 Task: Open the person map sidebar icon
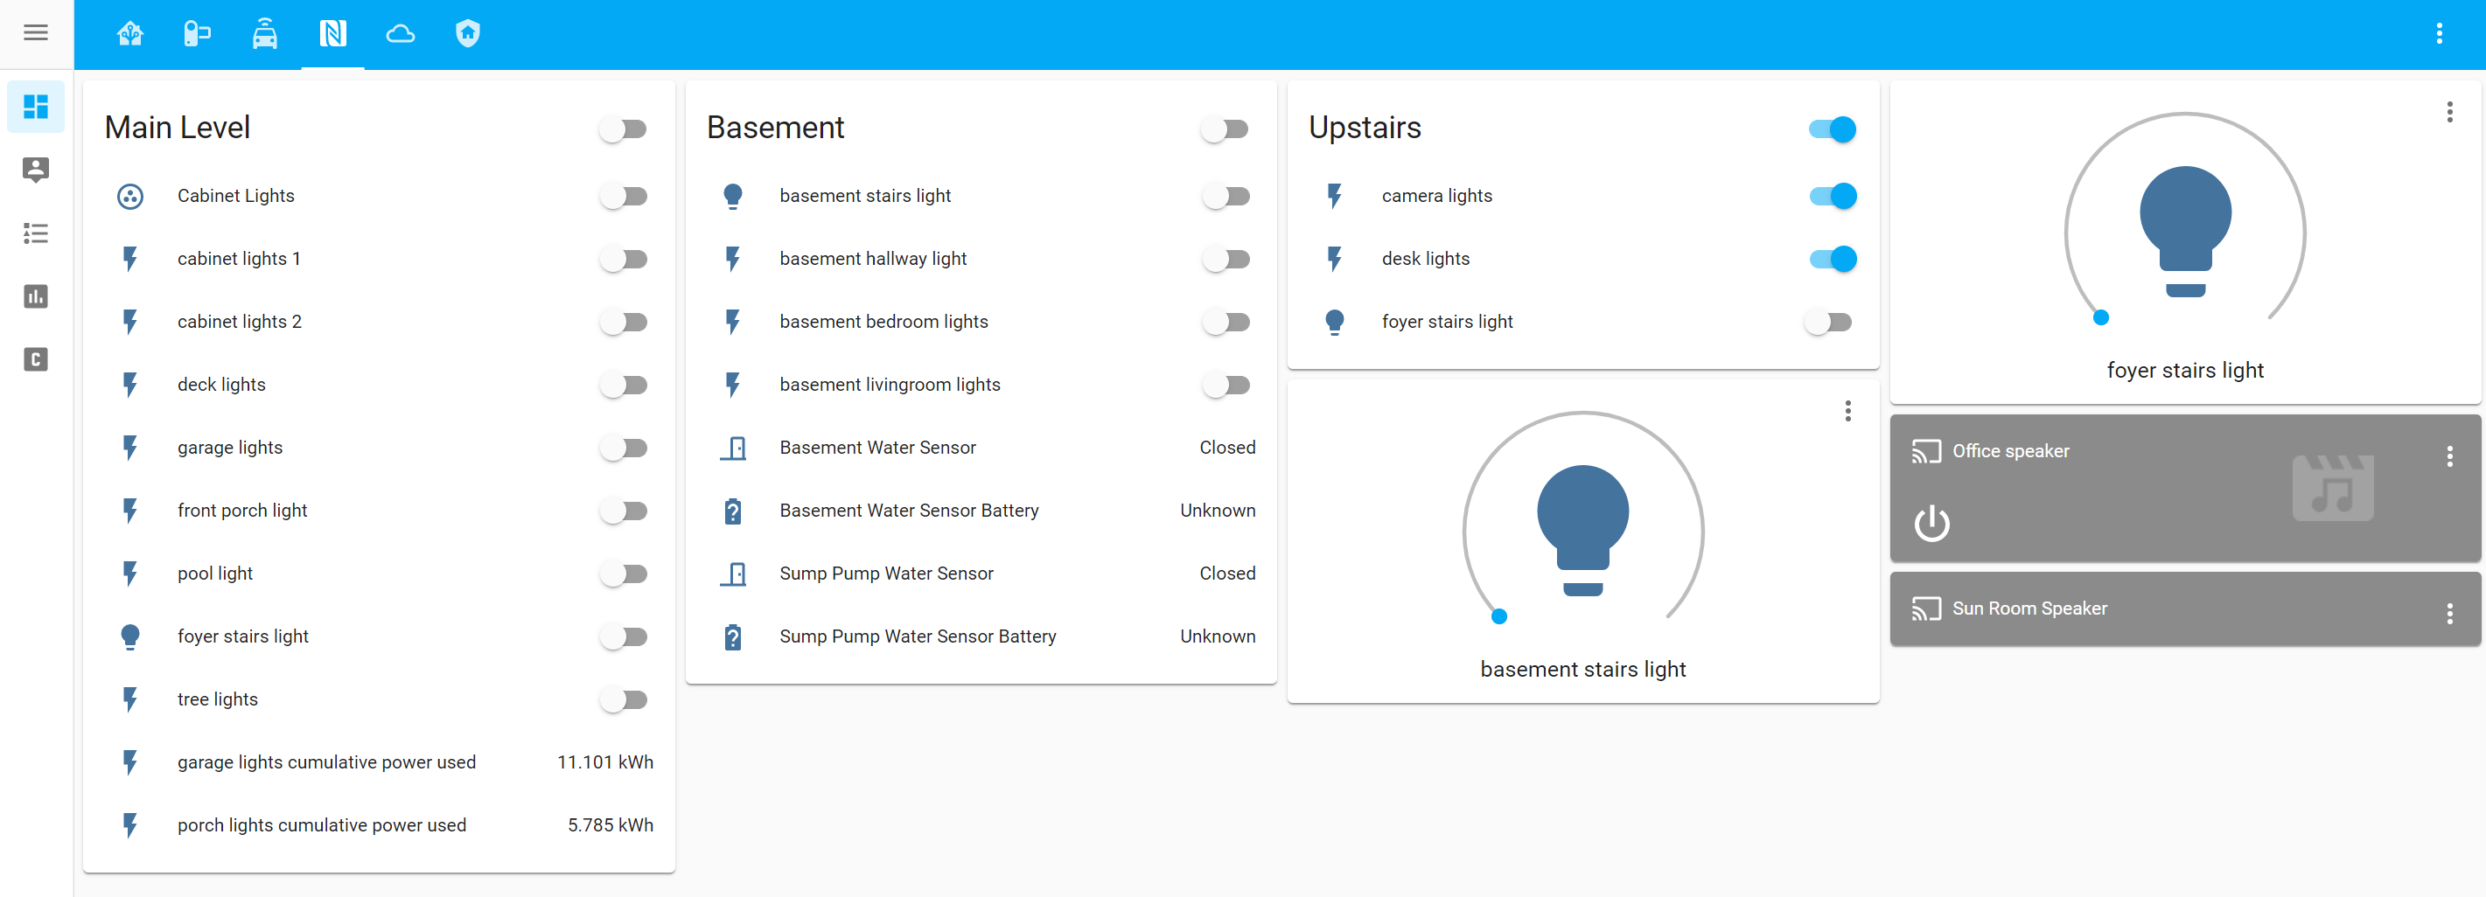36,170
